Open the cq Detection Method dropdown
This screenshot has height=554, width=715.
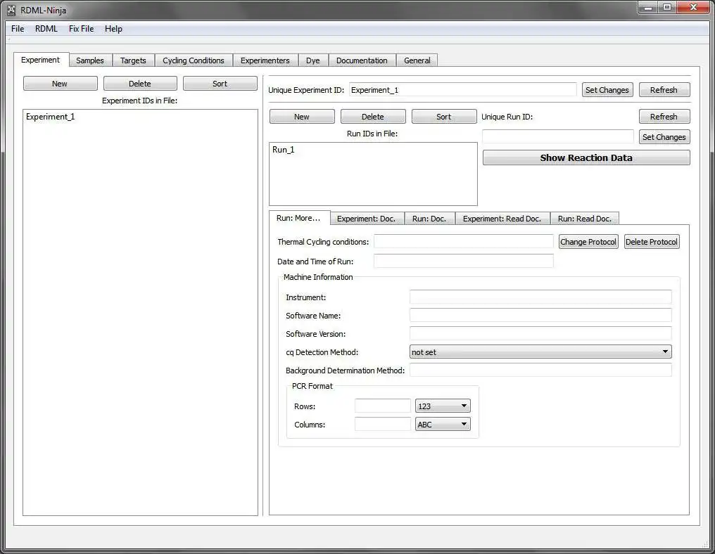(540, 352)
